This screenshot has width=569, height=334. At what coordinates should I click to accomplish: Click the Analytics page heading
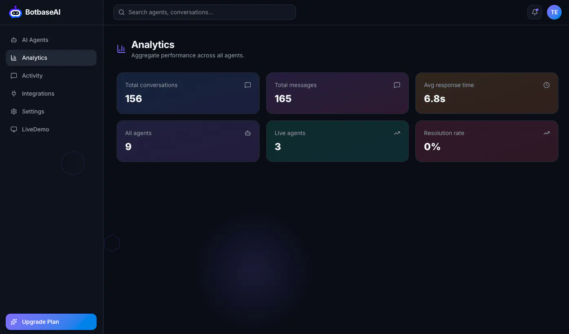click(153, 45)
